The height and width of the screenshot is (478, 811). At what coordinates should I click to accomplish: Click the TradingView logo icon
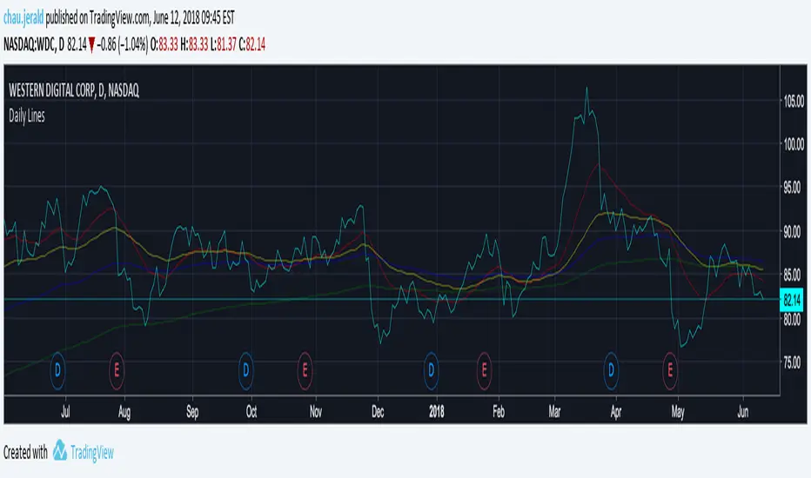click(x=60, y=450)
